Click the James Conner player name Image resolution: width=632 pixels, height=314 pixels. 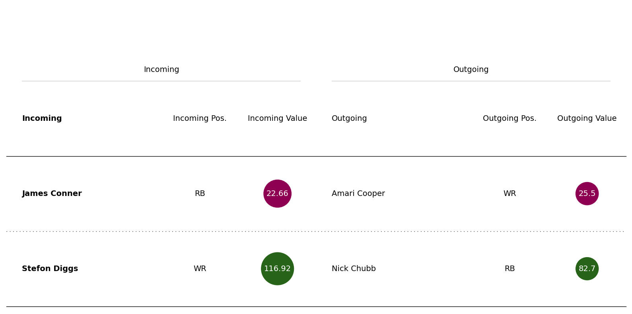point(52,194)
